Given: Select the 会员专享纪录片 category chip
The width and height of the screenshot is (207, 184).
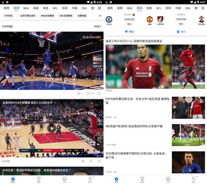Looking at the screenshot, I should pyautogui.click(x=27, y=16).
